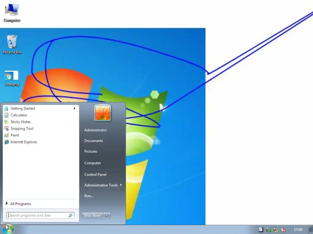Open Control Panel
Image resolution: width=313 pixels, height=234 pixels.
pyautogui.click(x=95, y=175)
